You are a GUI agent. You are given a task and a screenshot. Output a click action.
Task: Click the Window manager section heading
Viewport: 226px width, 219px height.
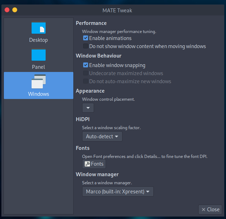97,174
